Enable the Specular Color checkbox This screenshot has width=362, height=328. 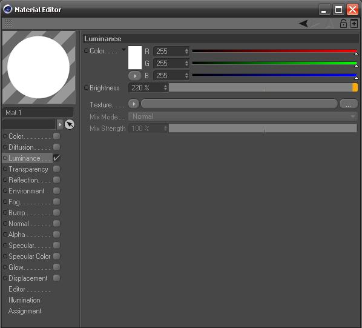pos(56,256)
